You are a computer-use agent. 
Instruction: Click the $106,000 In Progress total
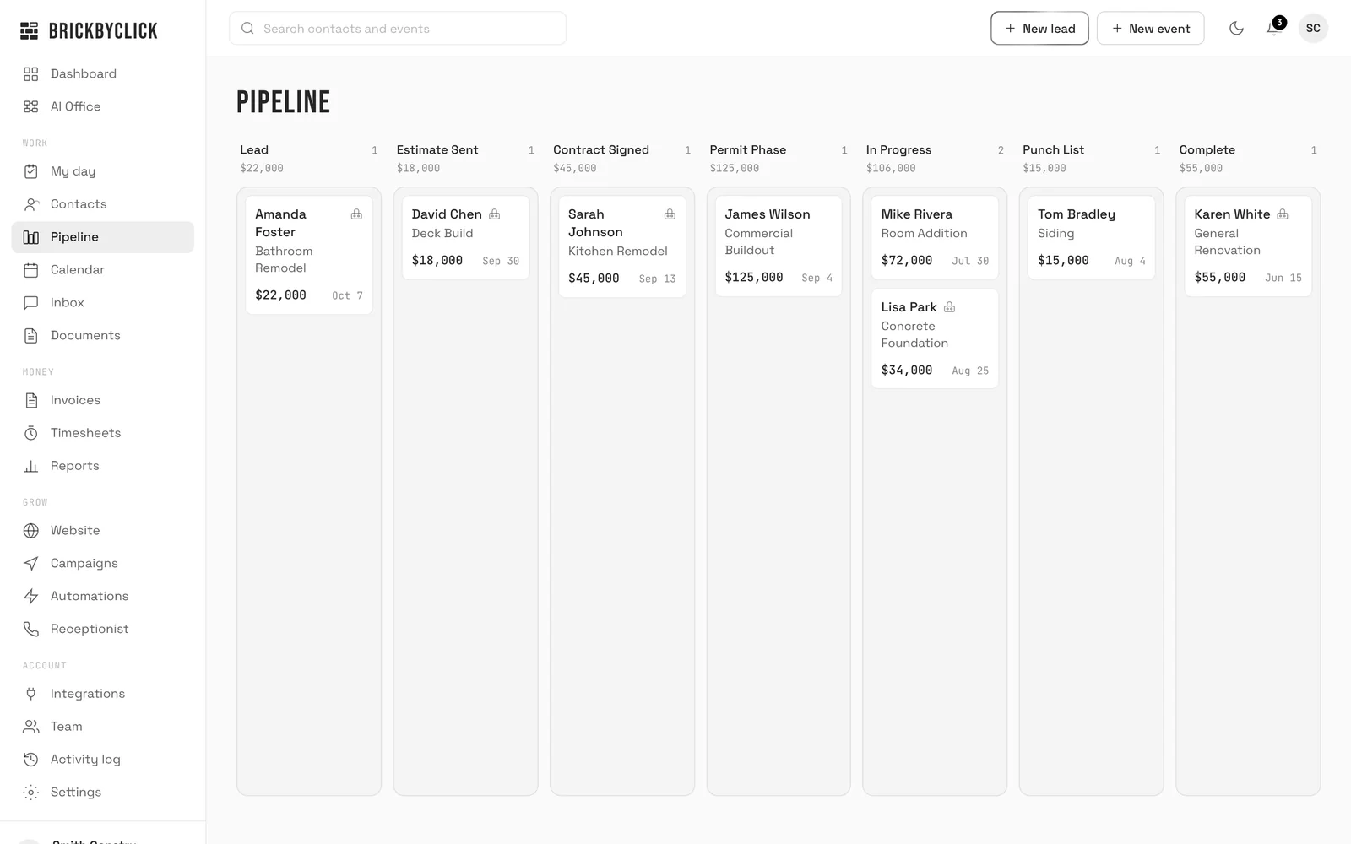(x=891, y=169)
